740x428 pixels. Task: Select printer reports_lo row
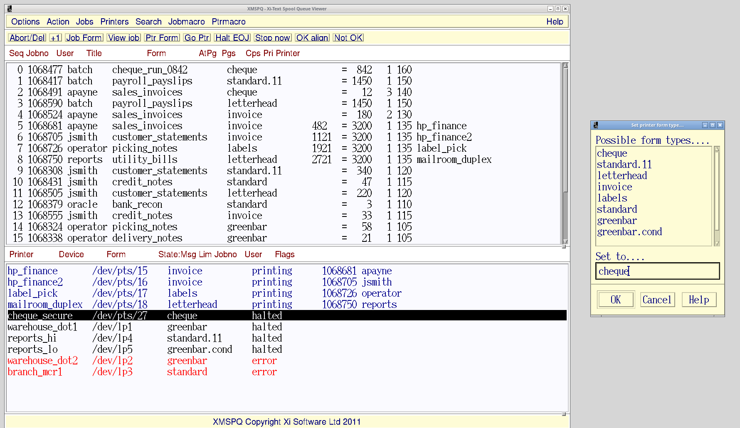[287, 349]
